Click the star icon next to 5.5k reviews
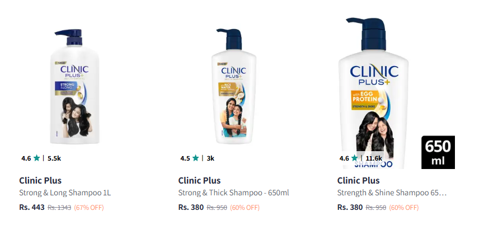 (37, 158)
